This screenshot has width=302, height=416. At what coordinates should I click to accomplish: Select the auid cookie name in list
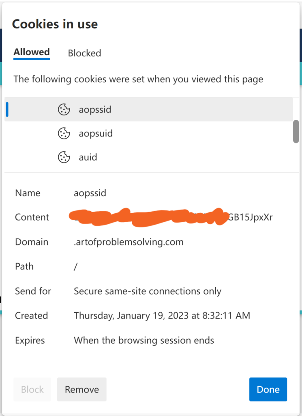[x=88, y=157]
